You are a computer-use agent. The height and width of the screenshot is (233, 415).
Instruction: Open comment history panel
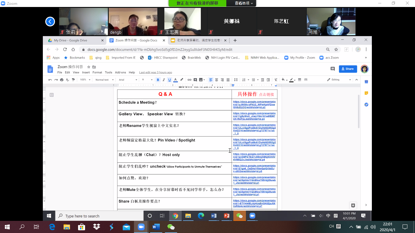pos(332,69)
